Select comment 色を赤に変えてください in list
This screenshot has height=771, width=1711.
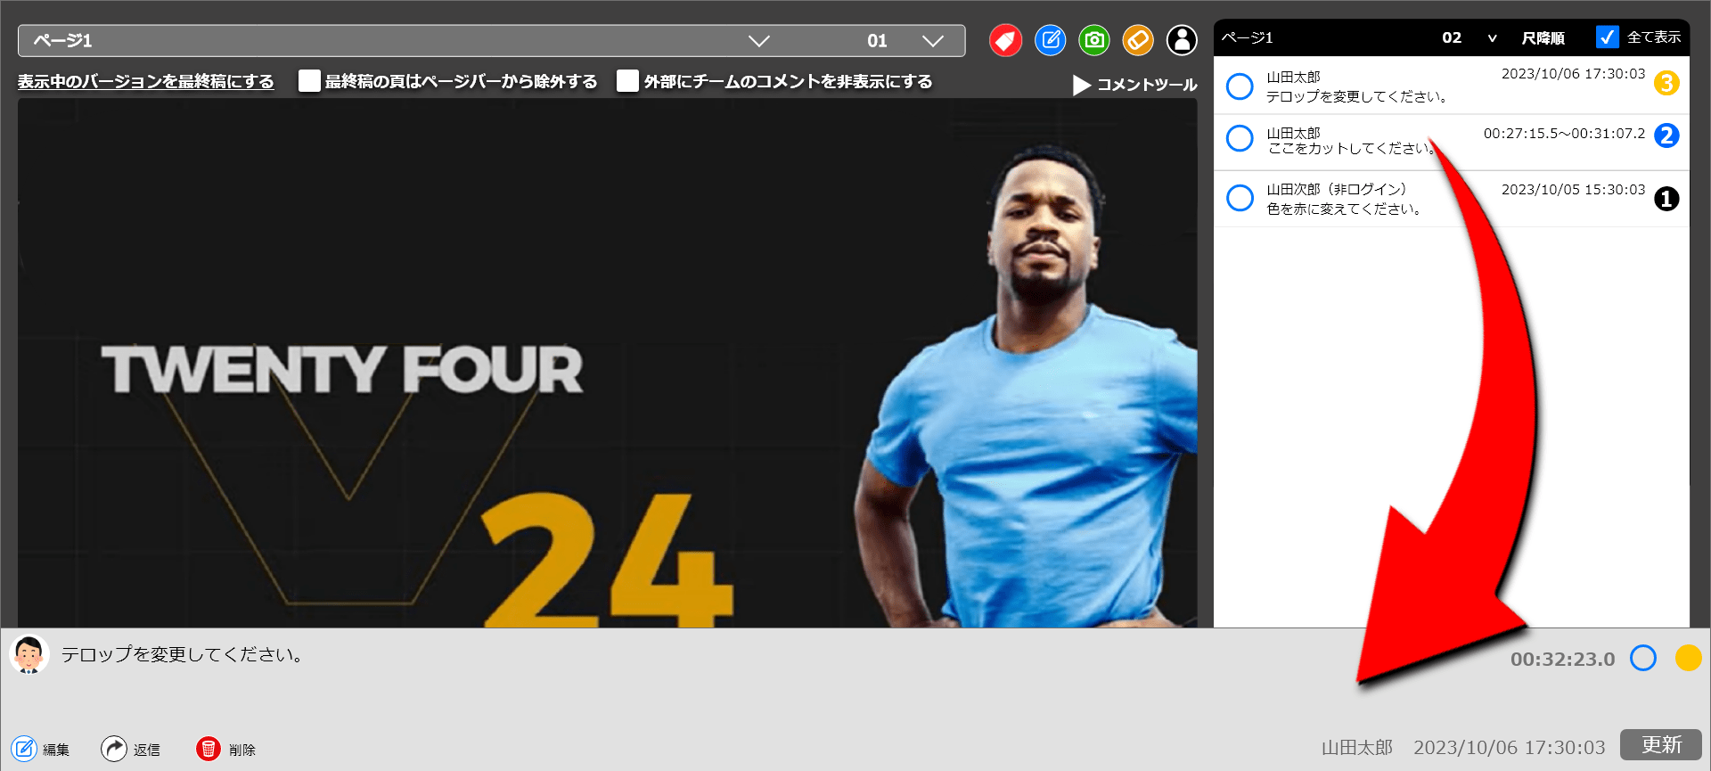pos(1452,199)
